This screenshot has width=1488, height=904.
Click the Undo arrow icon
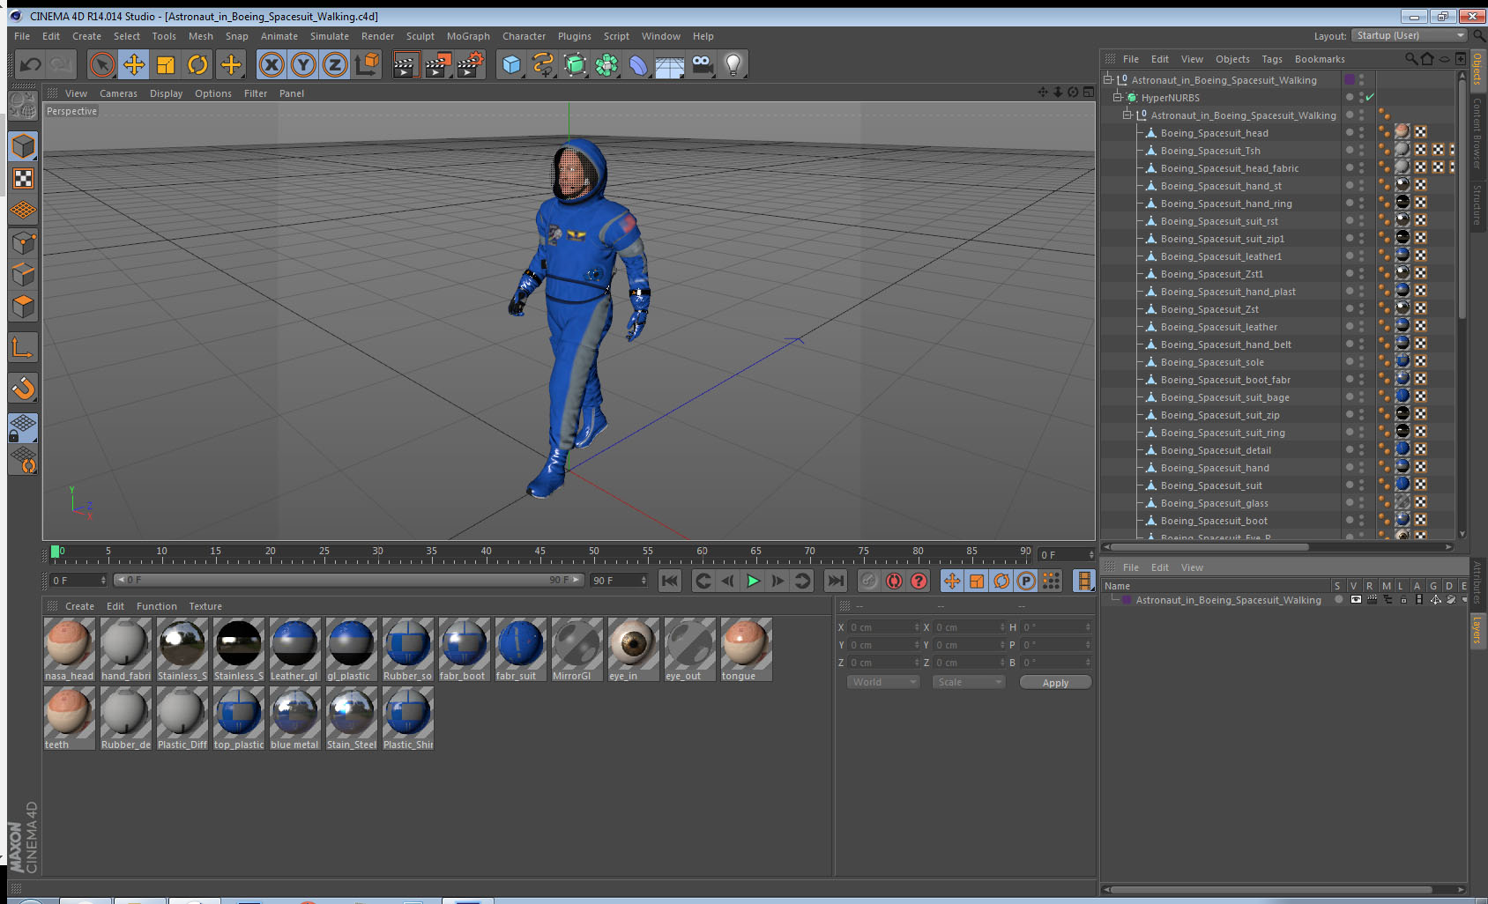coord(31,64)
